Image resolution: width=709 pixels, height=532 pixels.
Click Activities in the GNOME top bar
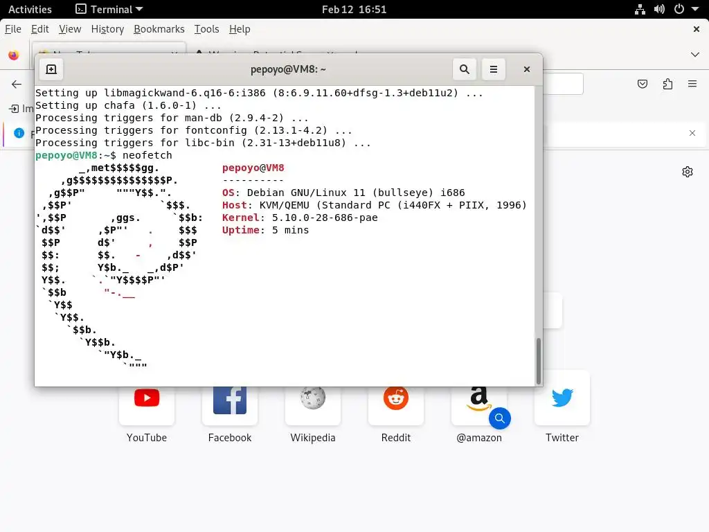tap(30, 9)
